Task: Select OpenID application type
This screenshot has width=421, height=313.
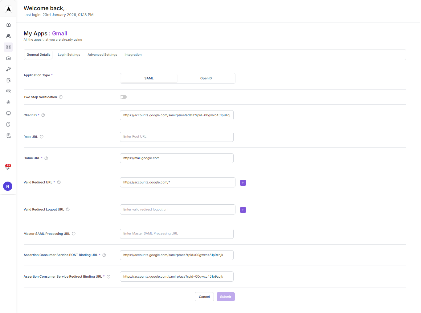Action: click(x=206, y=78)
